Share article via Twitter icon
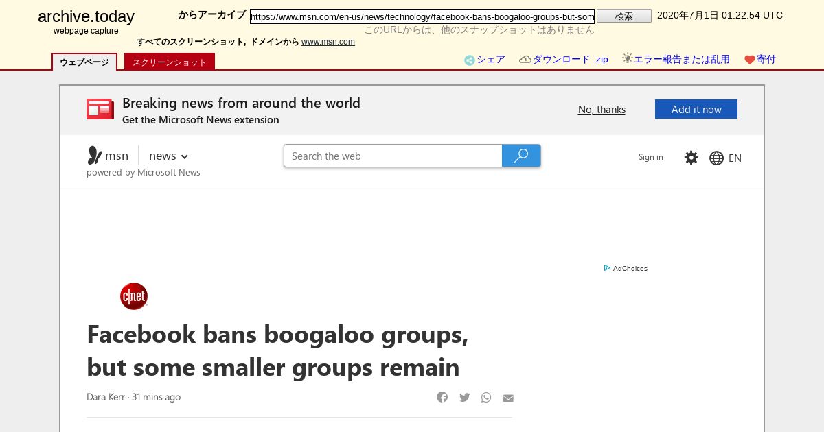Viewport: 824px width, 432px height. point(464,397)
